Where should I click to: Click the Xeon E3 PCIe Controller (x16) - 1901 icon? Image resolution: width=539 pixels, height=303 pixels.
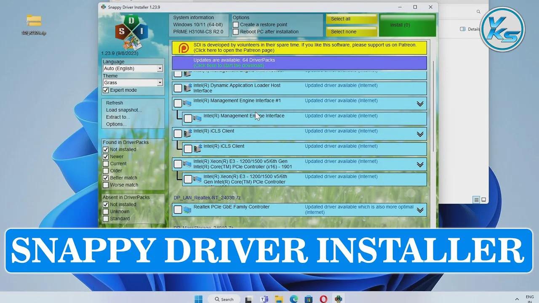point(187,164)
